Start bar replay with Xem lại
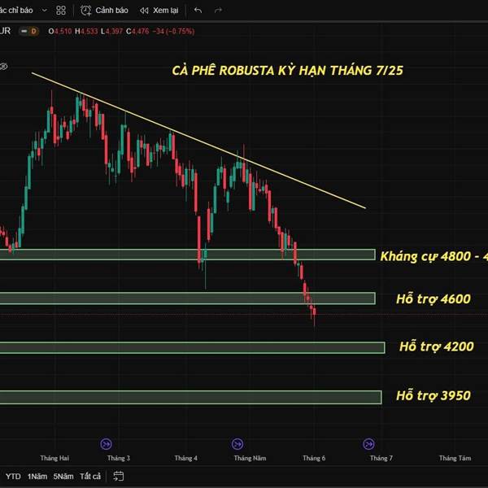Screen dimensions: 488x488 point(159,11)
